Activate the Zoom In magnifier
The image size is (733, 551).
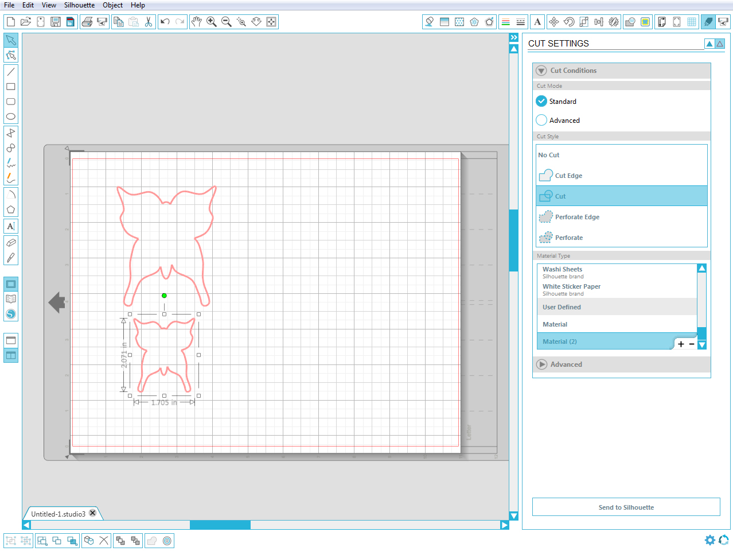212,22
